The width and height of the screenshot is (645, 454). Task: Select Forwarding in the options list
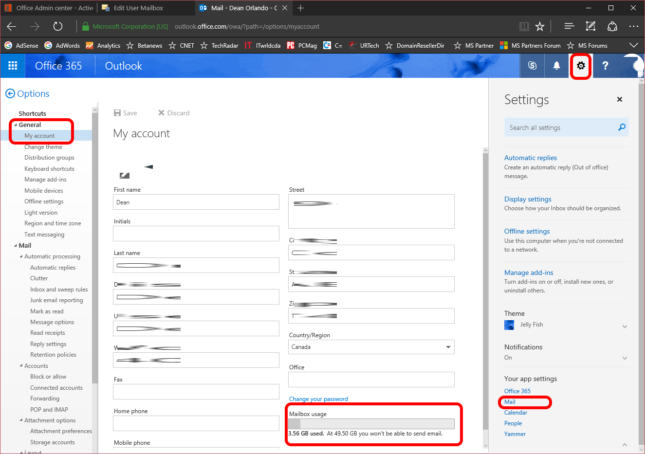(x=45, y=399)
